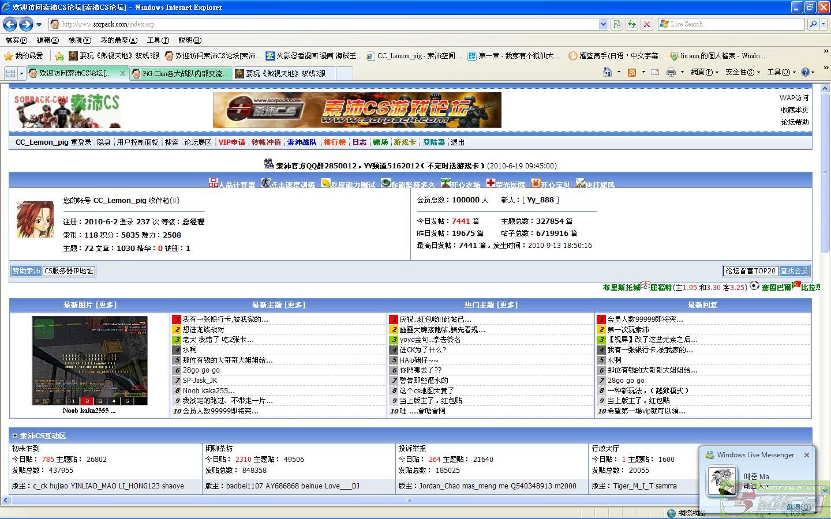Click the 论坛首富TOP20 button
This screenshot has width=831, height=519.
tap(750, 271)
